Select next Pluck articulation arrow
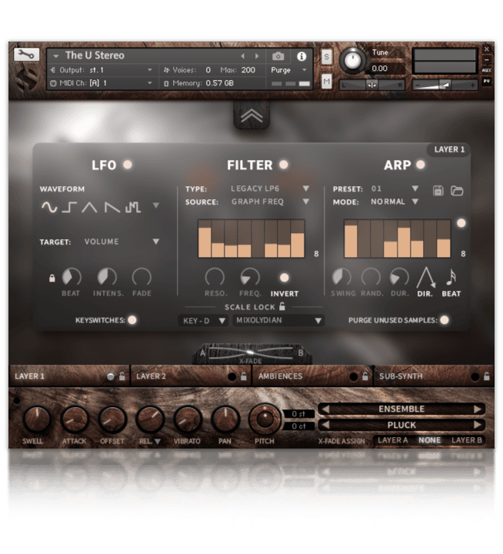Viewport: 503px width, 554px height. [x=477, y=425]
